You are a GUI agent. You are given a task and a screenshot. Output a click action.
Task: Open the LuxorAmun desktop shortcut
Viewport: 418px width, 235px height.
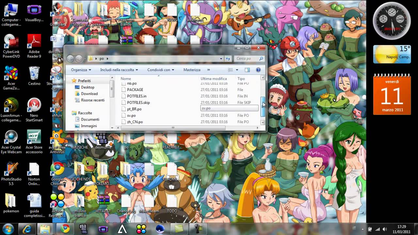(x=11, y=110)
